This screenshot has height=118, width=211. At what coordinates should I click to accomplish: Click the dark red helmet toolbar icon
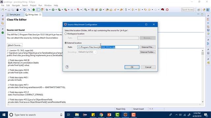tap(163, 10)
